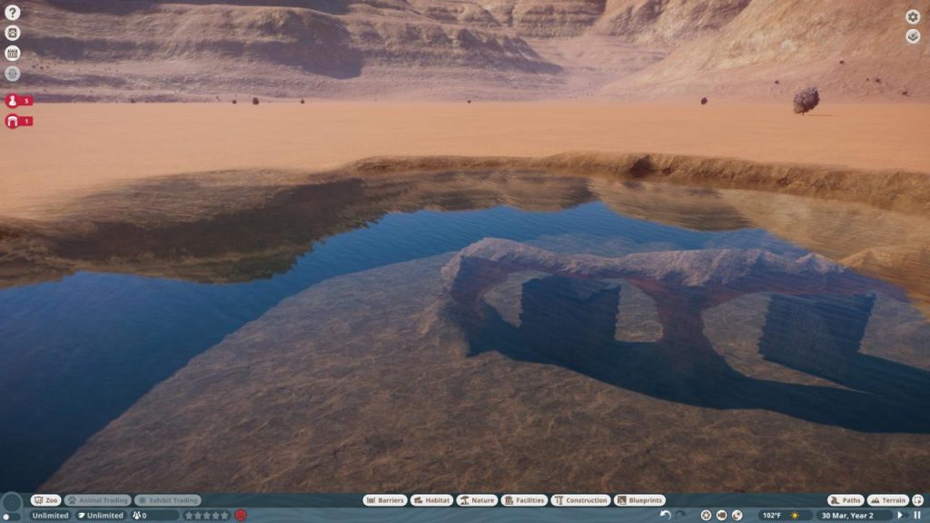930x523 pixels.
Task: Click the 102°F temperature weather display
Action: (771, 515)
